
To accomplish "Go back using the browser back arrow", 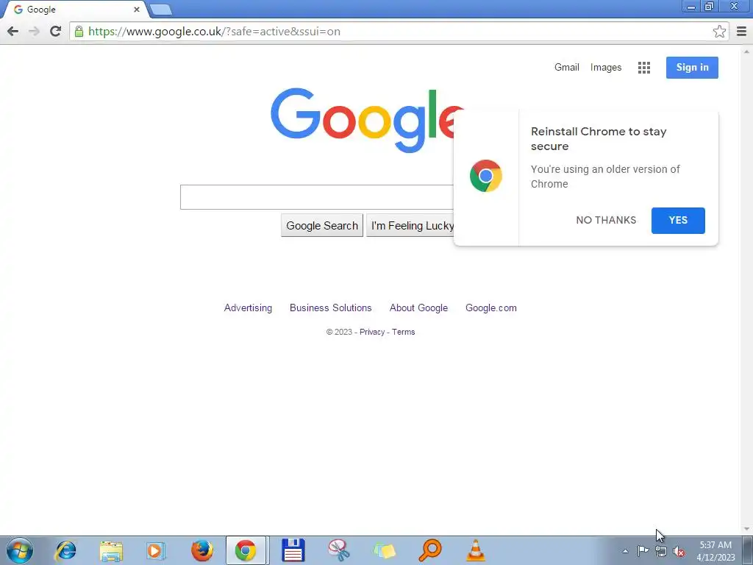I will [13, 31].
